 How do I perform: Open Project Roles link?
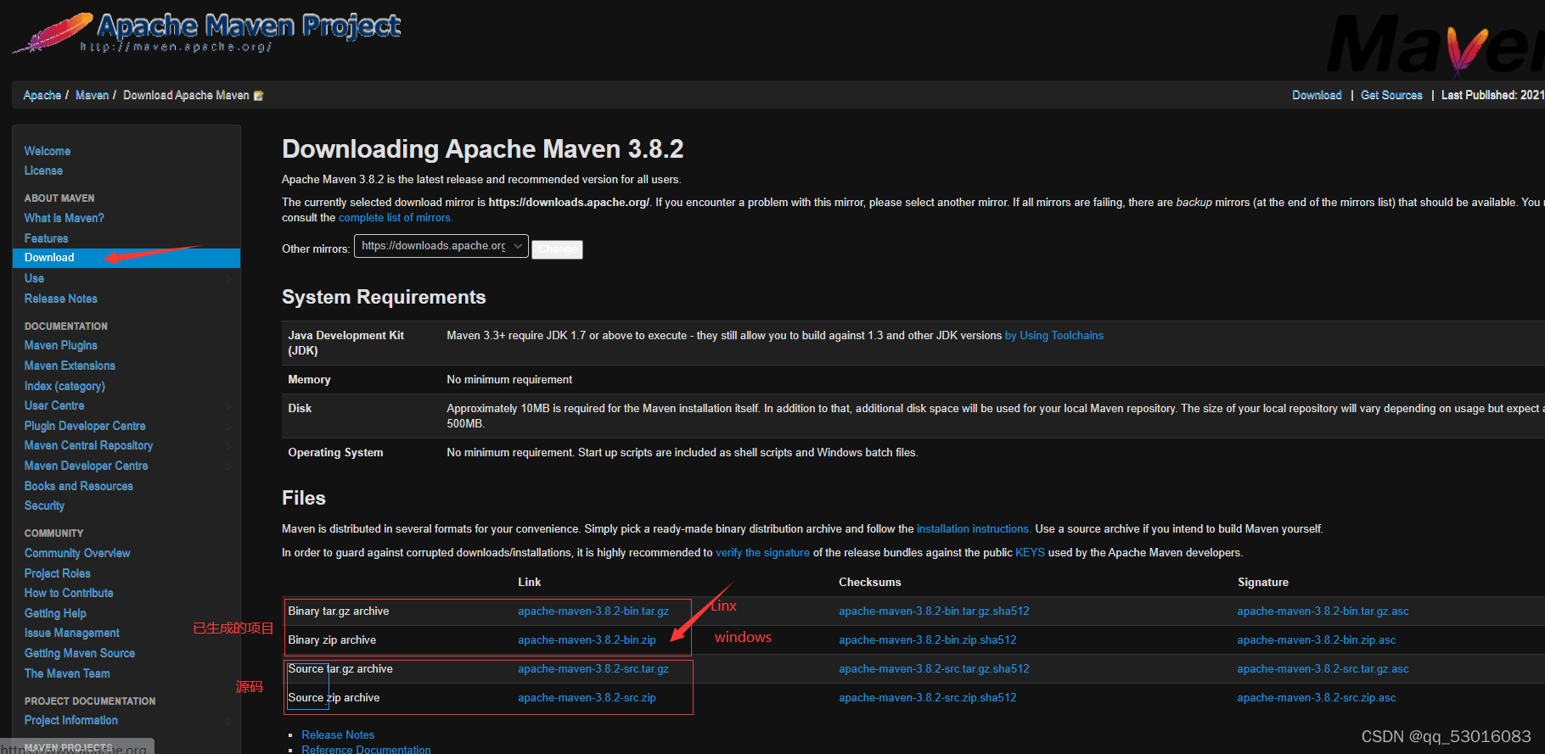click(x=58, y=573)
